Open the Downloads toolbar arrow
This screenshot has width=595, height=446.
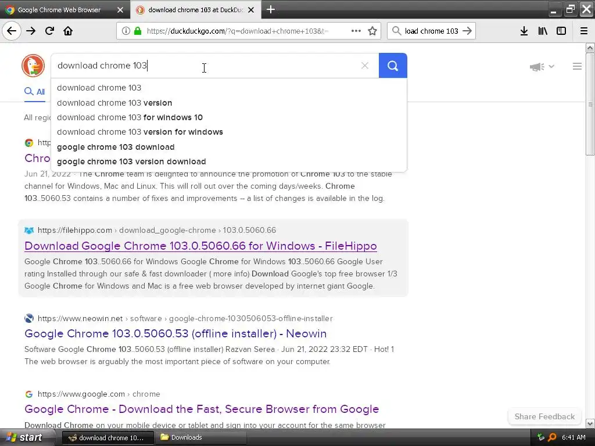pos(524,31)
